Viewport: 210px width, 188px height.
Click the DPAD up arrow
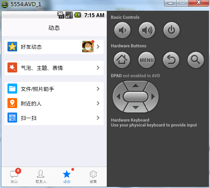coord(136,86)
